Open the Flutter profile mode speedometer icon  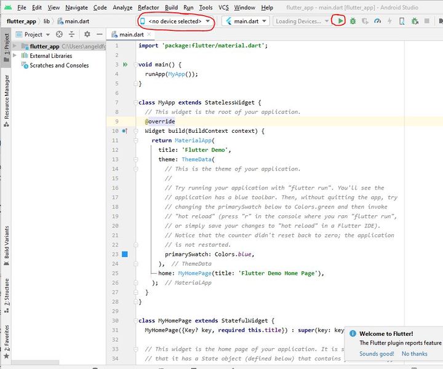click(377, 21)
